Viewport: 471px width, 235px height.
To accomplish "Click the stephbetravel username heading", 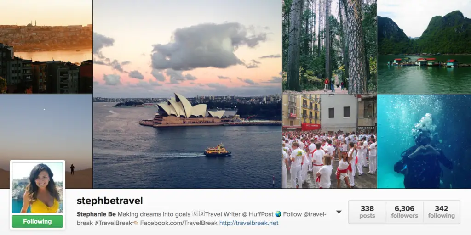I will tap(109, 201).
